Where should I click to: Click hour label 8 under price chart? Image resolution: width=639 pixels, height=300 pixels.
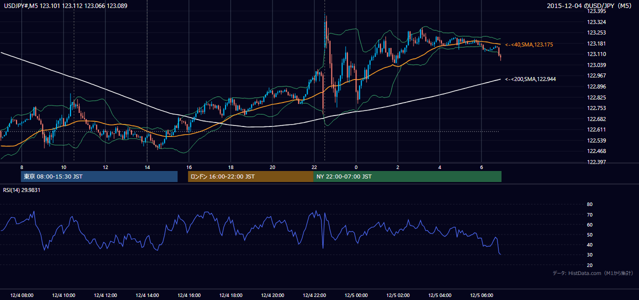(x=21, y=167)
